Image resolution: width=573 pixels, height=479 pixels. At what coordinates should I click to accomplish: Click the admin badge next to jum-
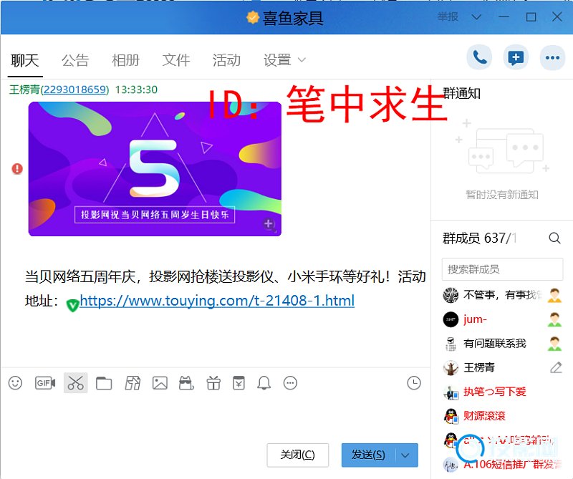(554, 320)
